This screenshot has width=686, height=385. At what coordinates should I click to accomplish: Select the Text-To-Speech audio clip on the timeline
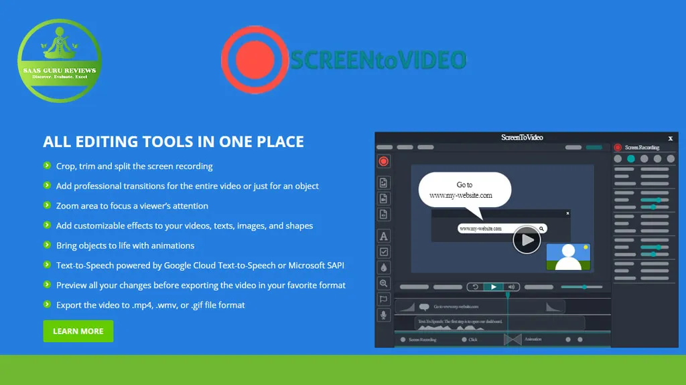tap(499, 324)
